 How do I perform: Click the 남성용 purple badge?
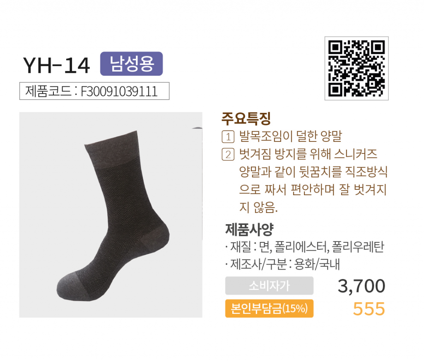[x=131, y=64]
